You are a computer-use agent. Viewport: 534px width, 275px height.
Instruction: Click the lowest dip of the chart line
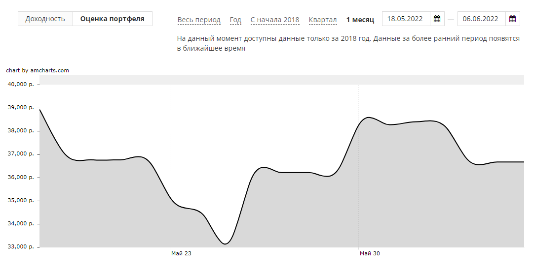(x=225, y=244)
